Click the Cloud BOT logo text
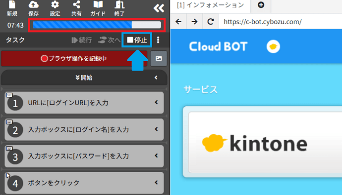Screen dimensions: 342x195 218,46
